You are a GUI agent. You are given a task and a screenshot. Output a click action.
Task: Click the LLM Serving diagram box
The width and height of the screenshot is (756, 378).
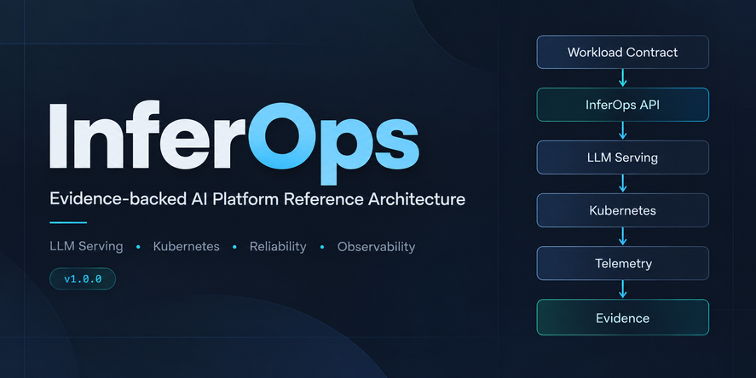click(622, 157)
